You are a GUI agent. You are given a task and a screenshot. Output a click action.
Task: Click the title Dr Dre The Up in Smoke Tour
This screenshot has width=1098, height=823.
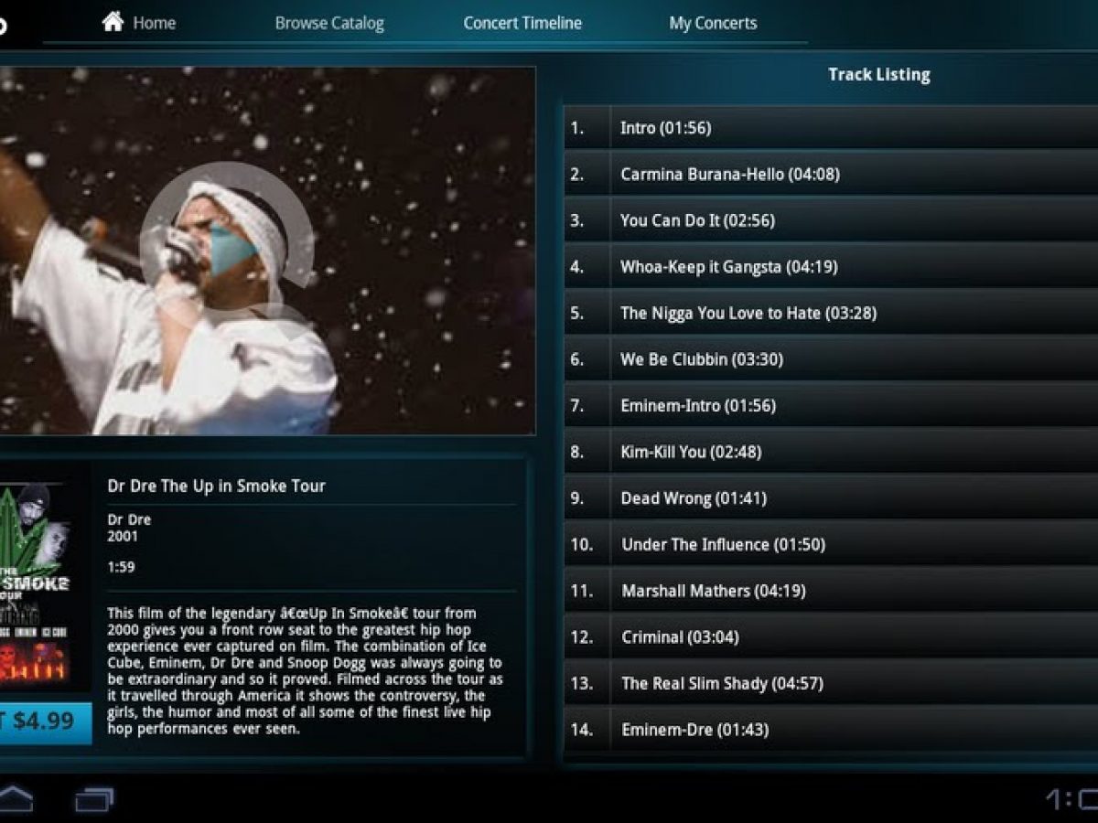(216, 486)
